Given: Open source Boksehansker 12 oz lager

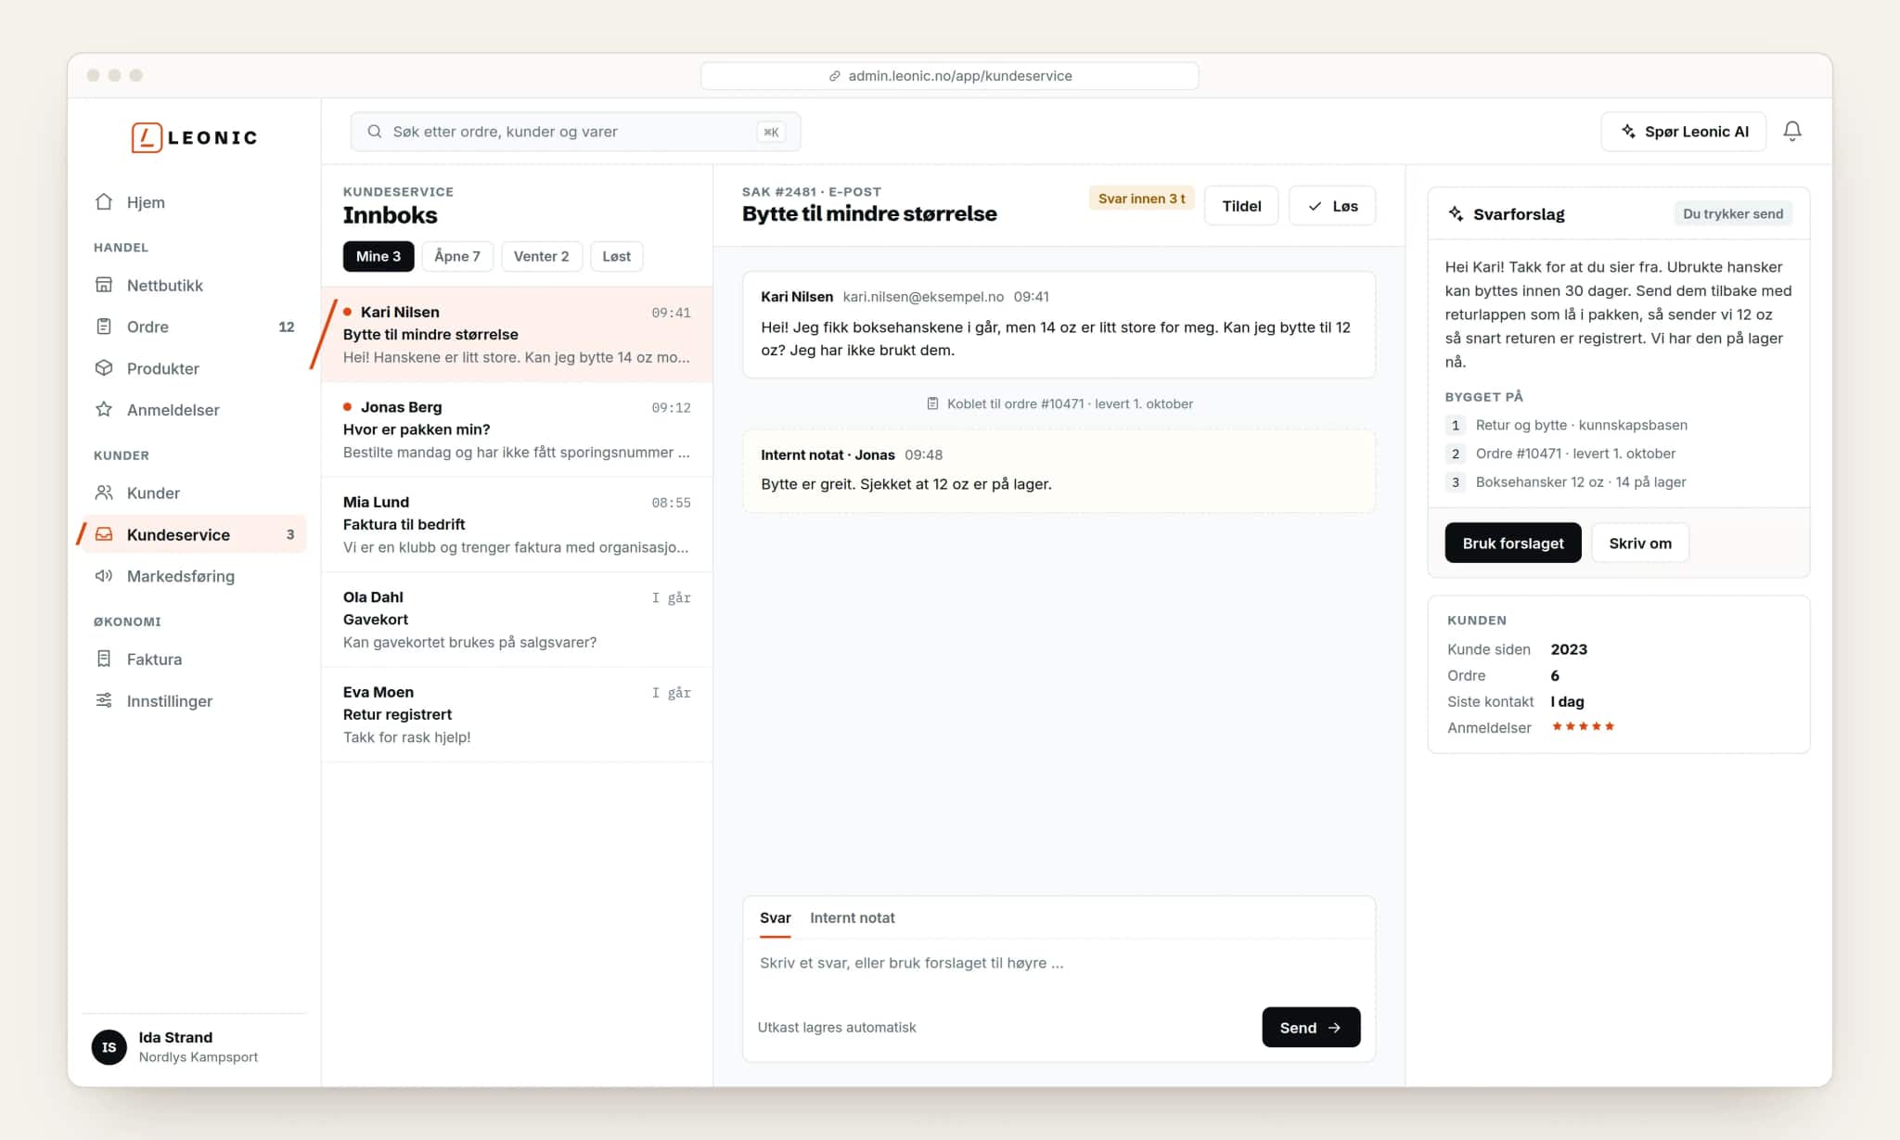Looking at the screenshot, I should click(x=1566, y=481).
